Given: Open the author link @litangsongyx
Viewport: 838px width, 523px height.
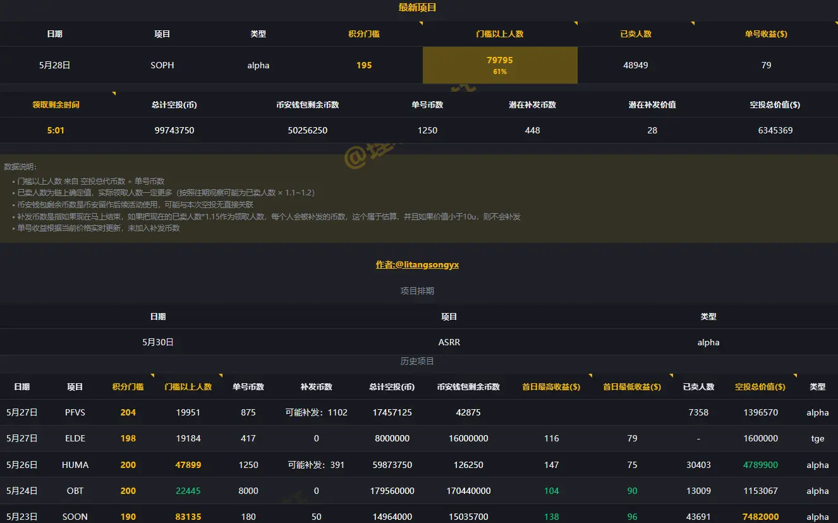Looking at the screenshot, I should click(417, 265).
